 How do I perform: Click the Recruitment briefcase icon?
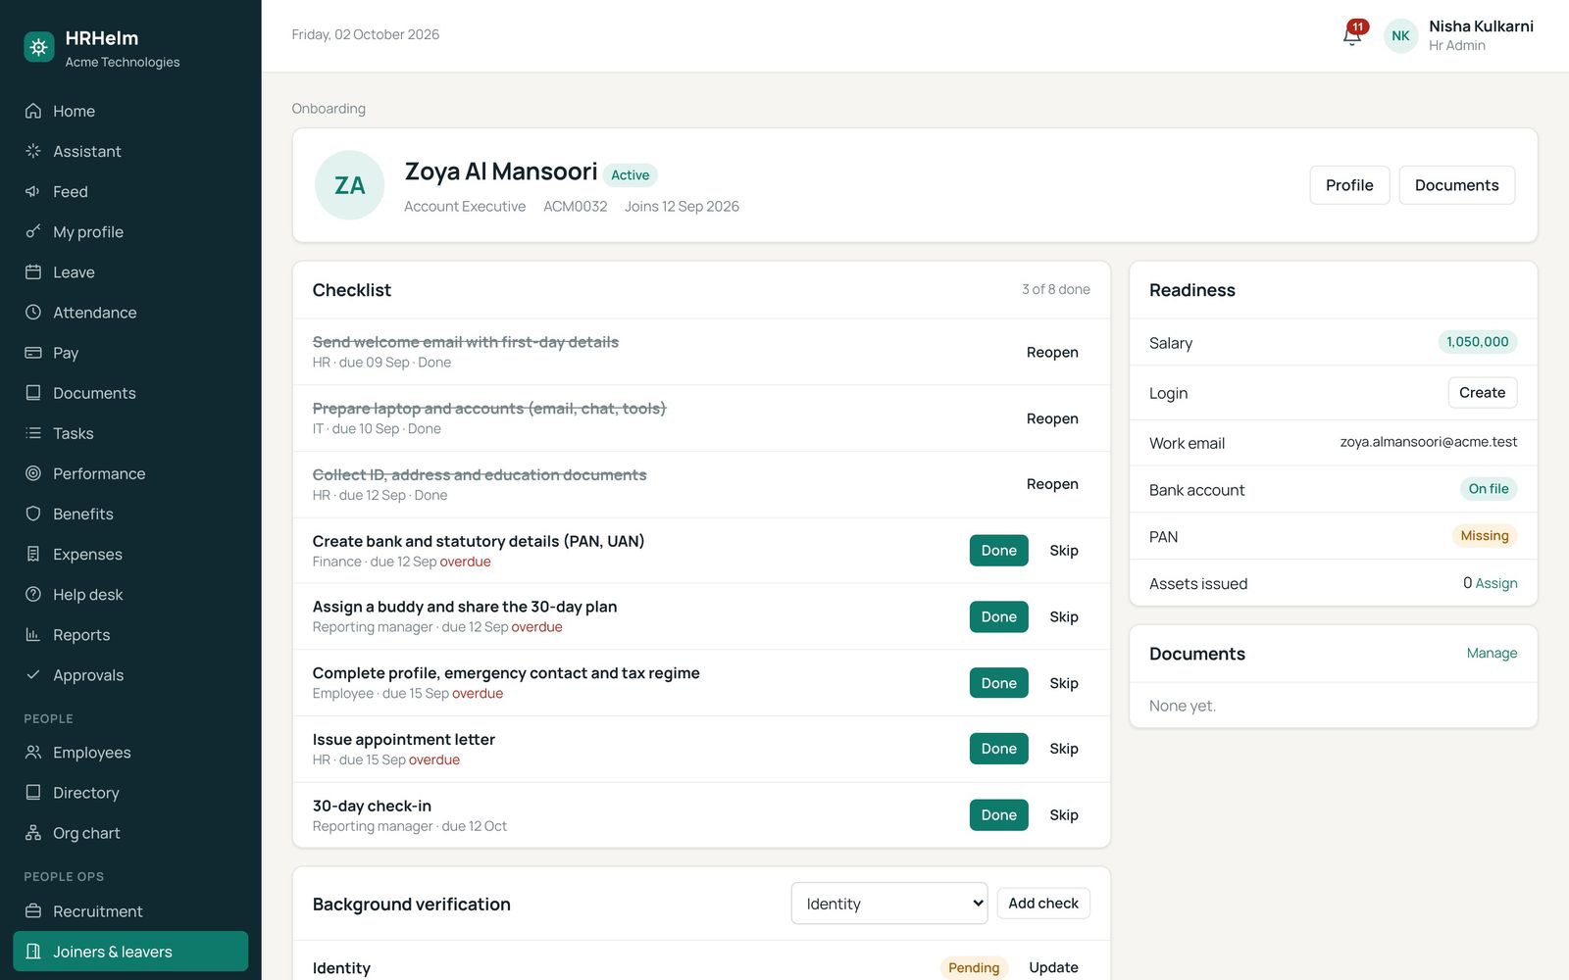click(33, 910)
